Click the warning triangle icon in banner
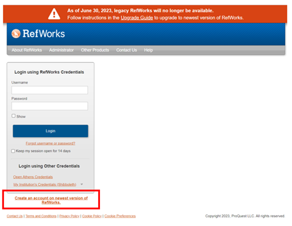Image resolution: width=292 pixels, height=226 pixels. (54, 14)
